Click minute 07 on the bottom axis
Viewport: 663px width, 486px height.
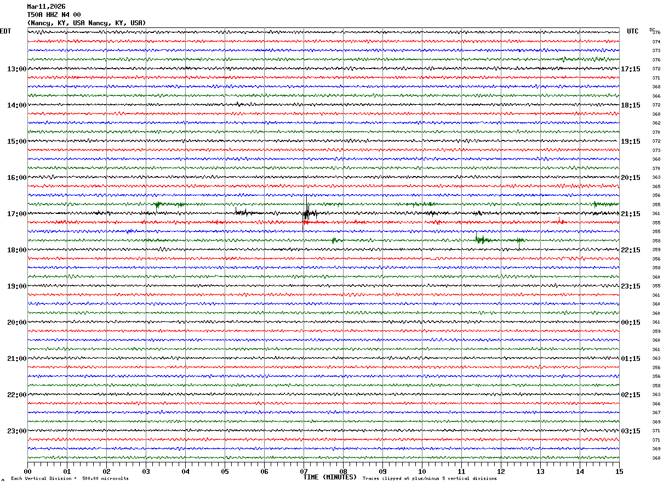[304, 471]
